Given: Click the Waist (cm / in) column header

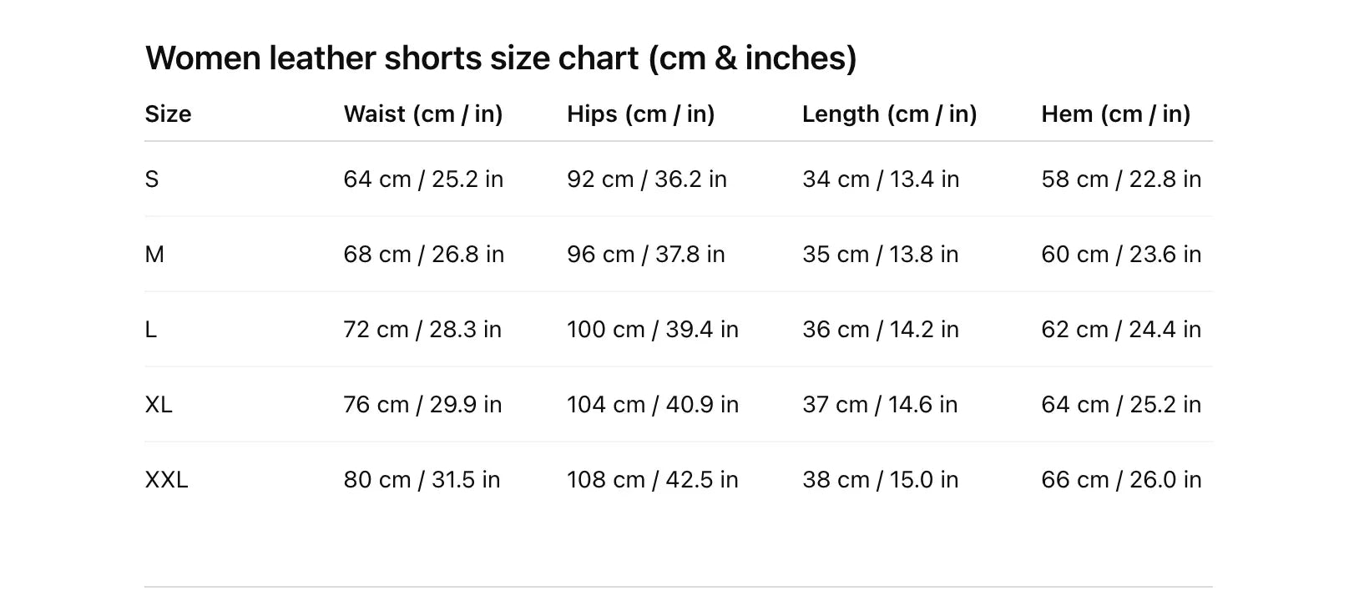Looking at the screenshot, I should [423, 114].
